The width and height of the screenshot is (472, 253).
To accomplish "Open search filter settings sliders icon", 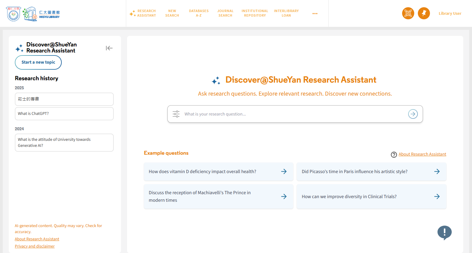I will (176, 114).
